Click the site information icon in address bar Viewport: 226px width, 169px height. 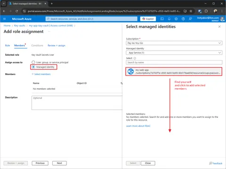tap(24, 11)
